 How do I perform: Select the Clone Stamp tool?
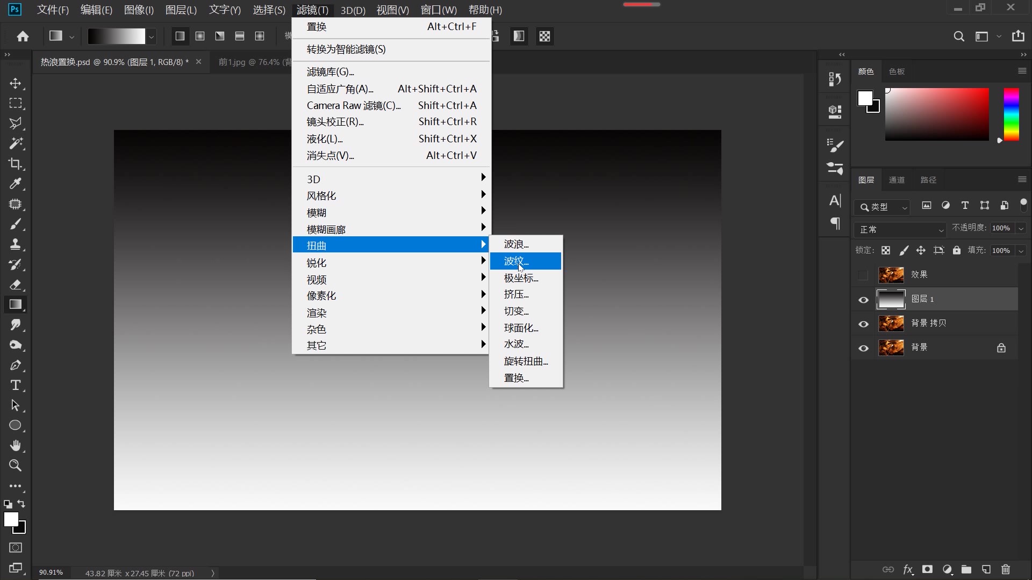point(15,244)
